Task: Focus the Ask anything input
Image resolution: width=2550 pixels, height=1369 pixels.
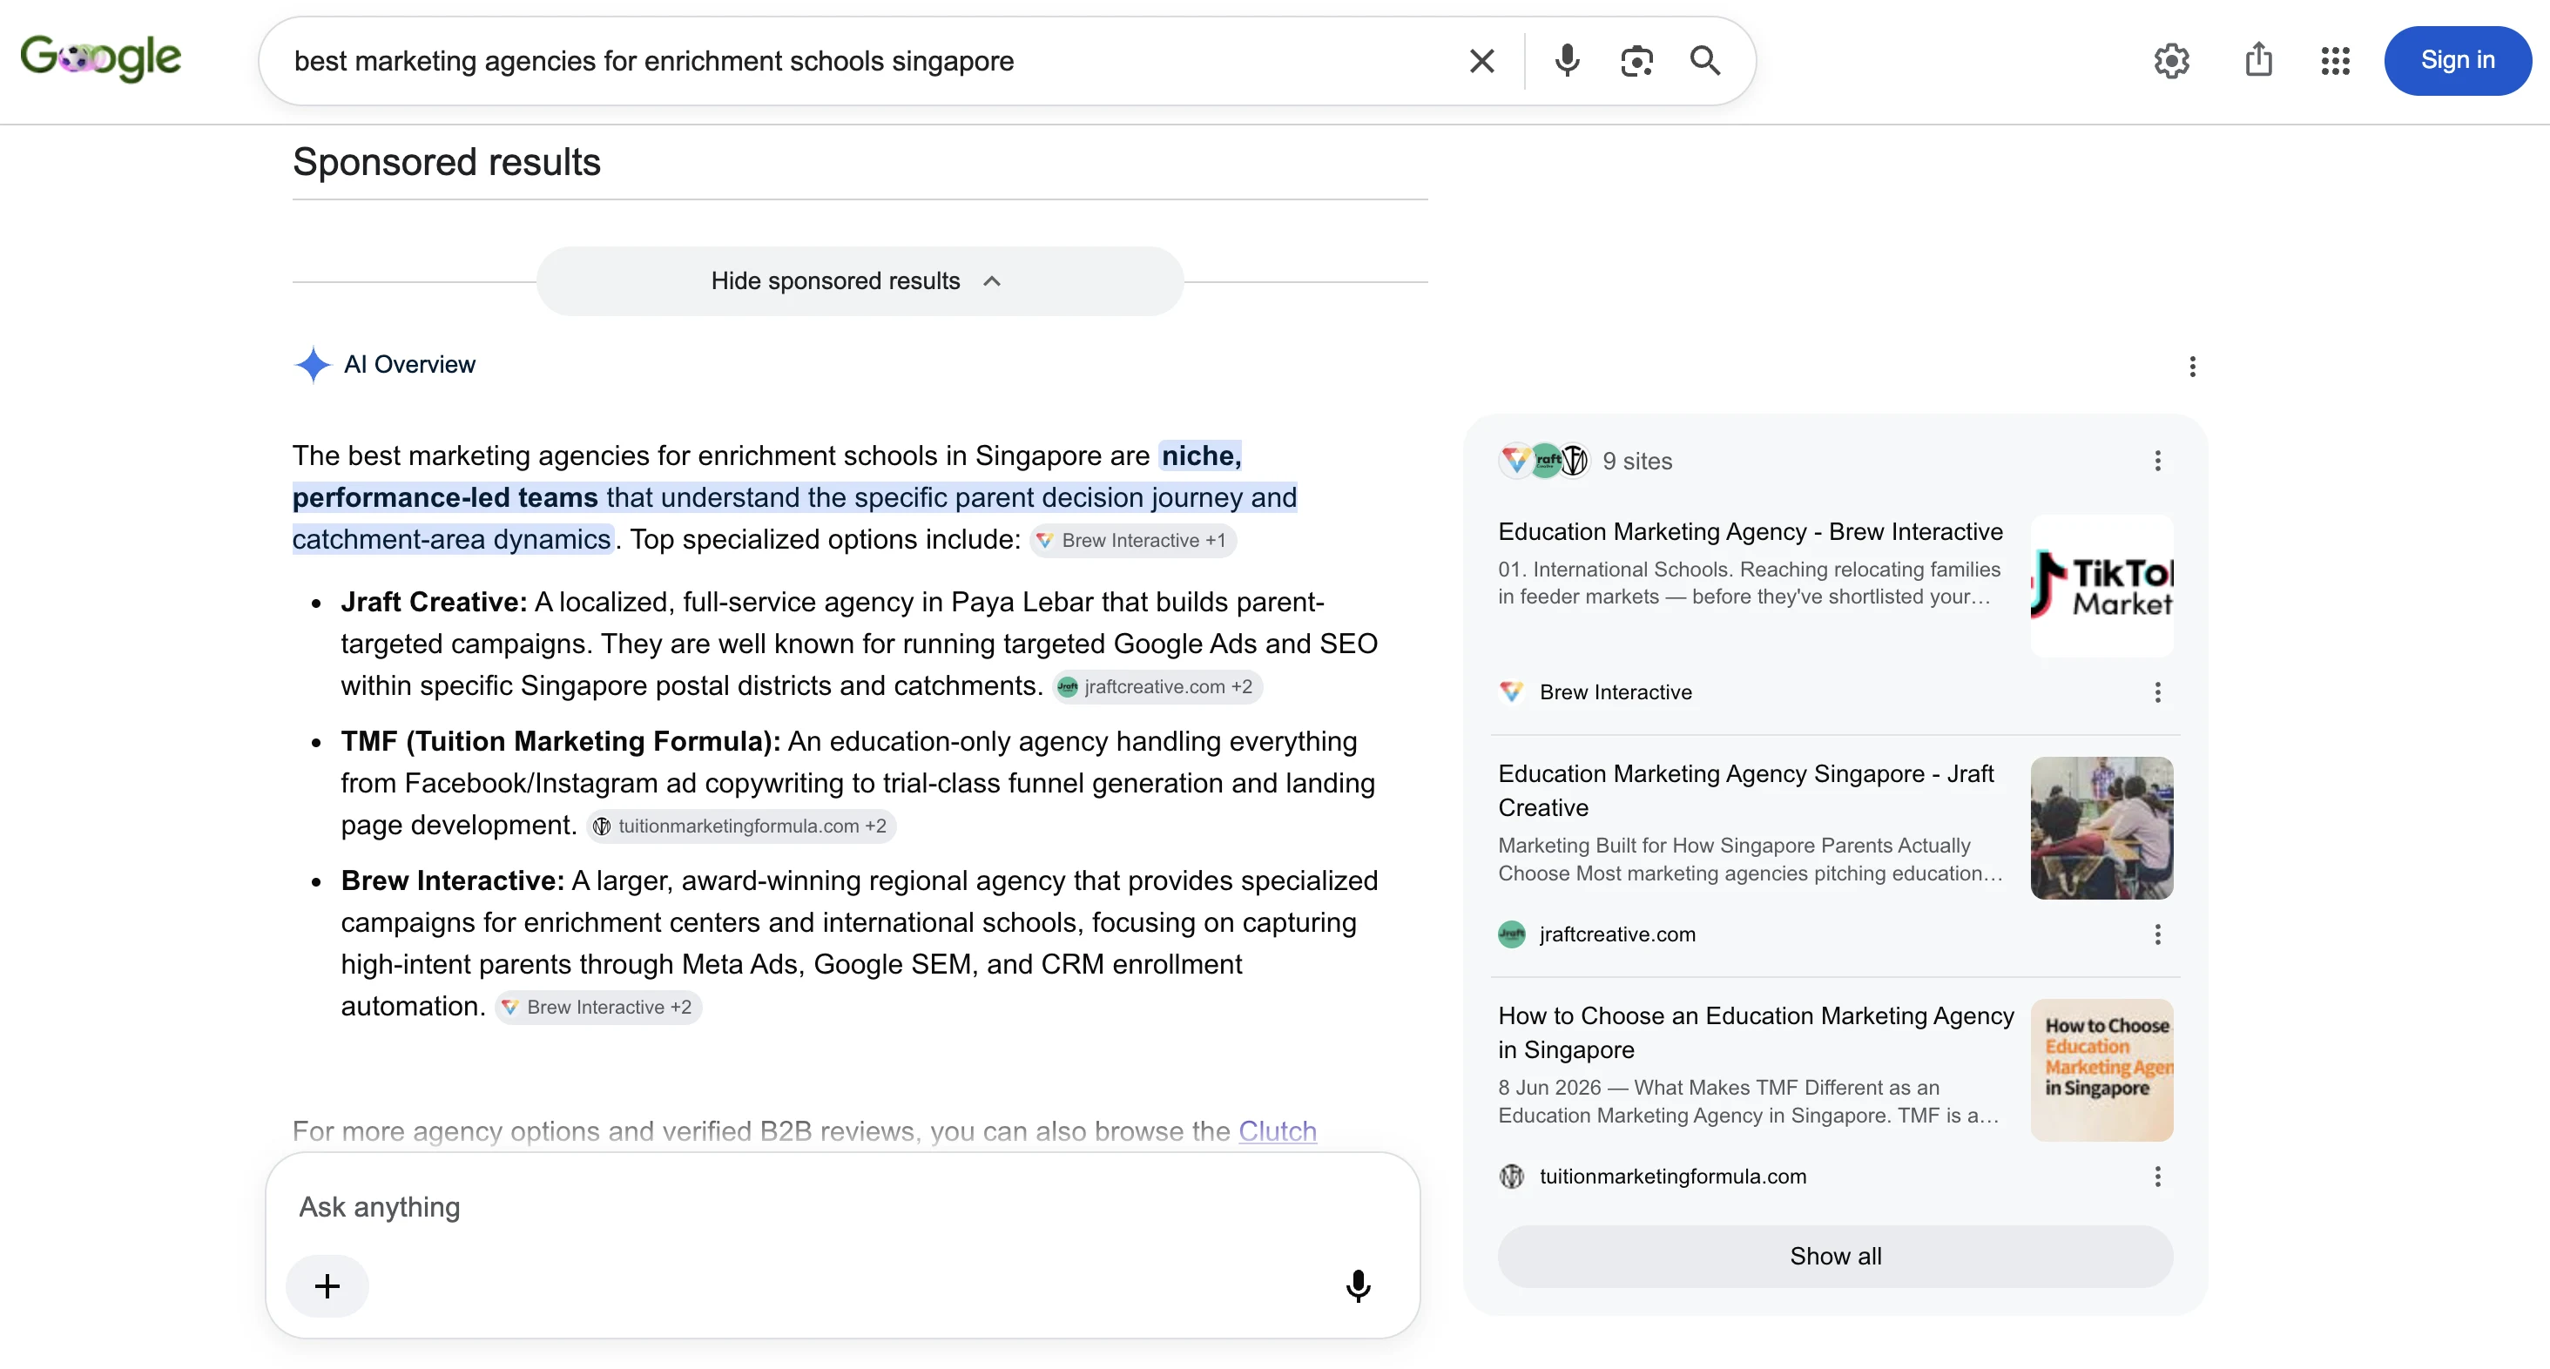Action: [841, 1208]
